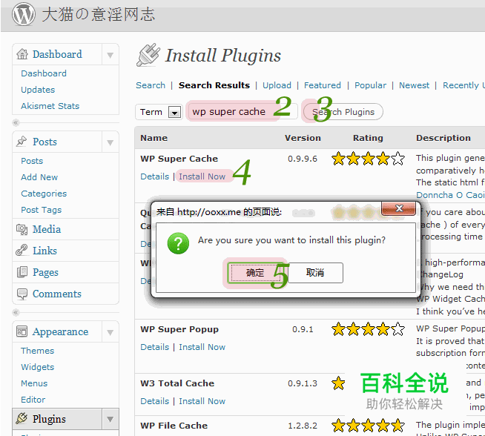This screenshot has height=436, width=485.
Task: Open Dashboard main menu item
Action: [x=57, y=54]
